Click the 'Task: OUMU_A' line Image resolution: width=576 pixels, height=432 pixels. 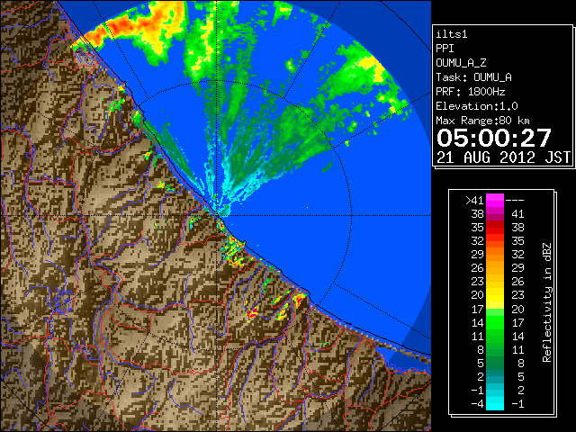[473, 77]
